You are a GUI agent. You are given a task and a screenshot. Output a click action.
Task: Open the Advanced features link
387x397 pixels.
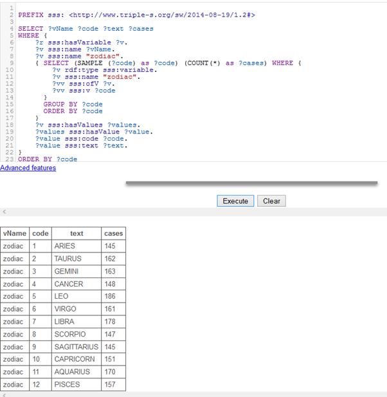coord(28,168)
